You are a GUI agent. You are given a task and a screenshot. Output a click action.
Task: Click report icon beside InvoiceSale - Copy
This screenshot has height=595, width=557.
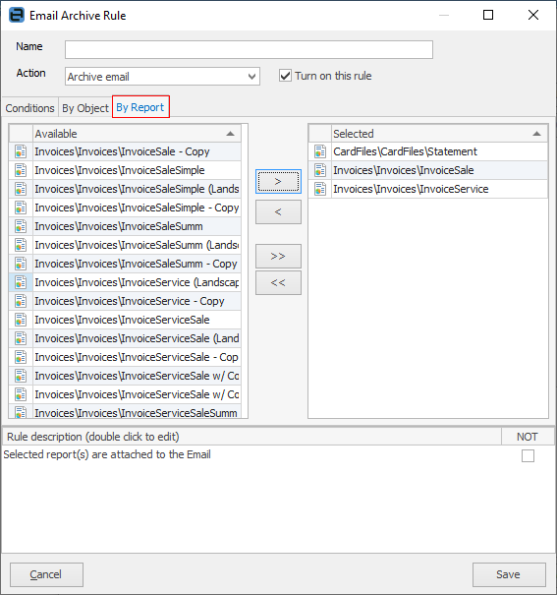coord(21,151)
